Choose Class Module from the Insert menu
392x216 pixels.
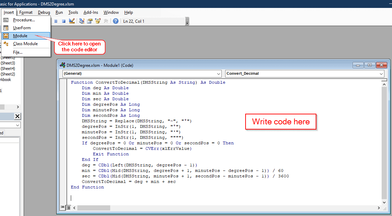click(x=26, y=44)
